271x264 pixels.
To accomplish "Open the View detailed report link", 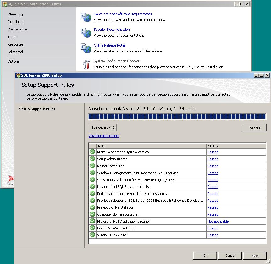I will click(103, 136).
